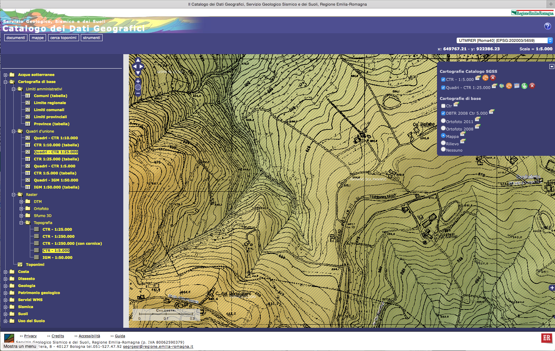
Task: Select the Toponimi layer in tree
Action: tap(35, 264)
